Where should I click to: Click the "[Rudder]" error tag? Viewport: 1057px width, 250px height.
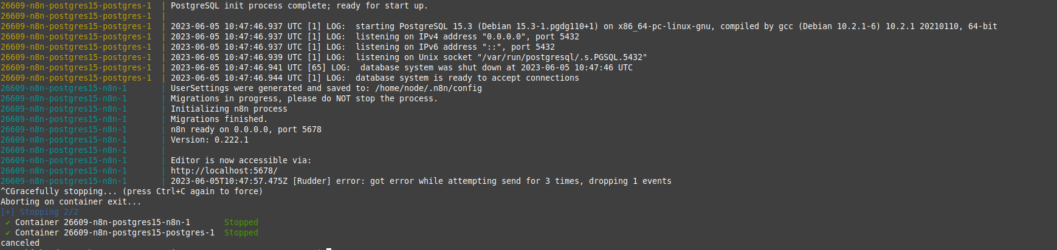311,181
